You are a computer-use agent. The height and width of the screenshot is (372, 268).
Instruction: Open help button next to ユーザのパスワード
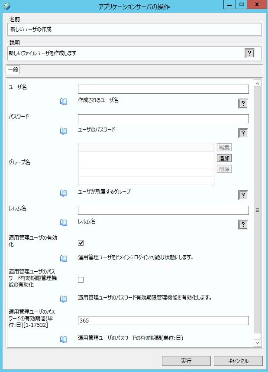click(243, 133)
